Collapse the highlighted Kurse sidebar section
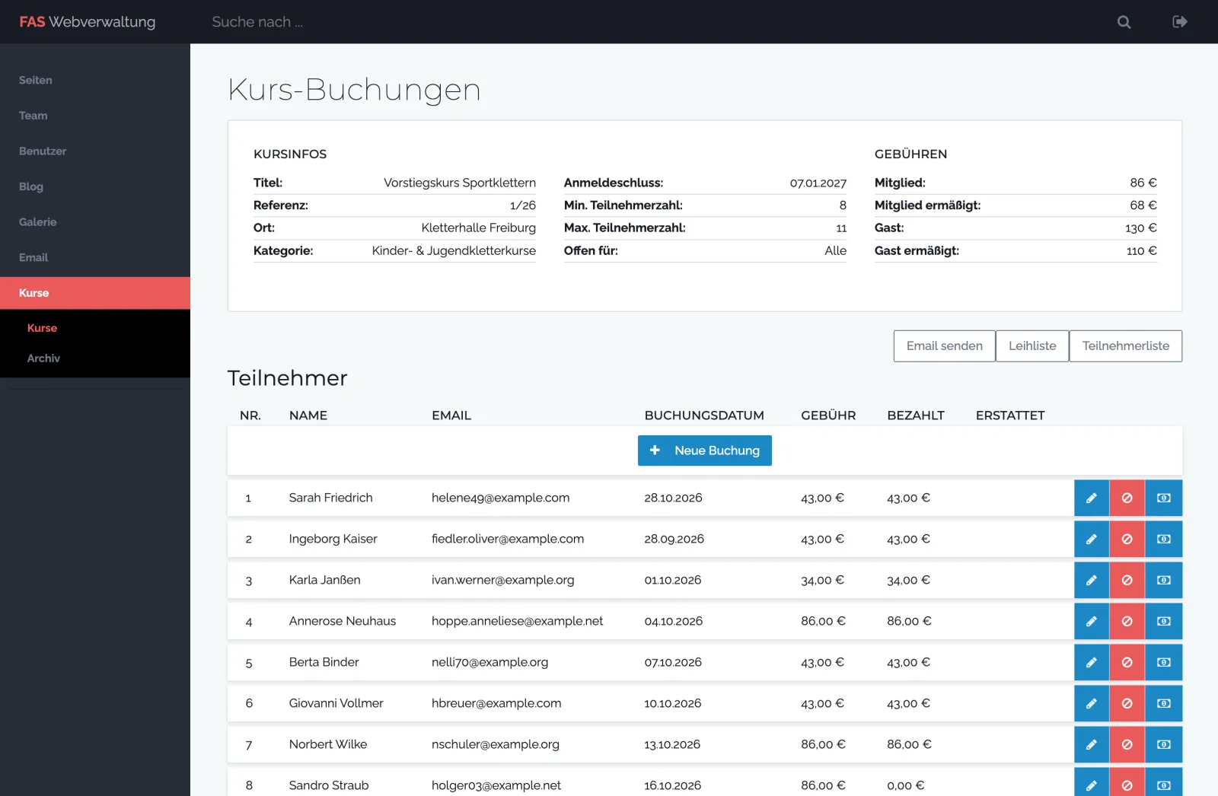 point(95,293)
